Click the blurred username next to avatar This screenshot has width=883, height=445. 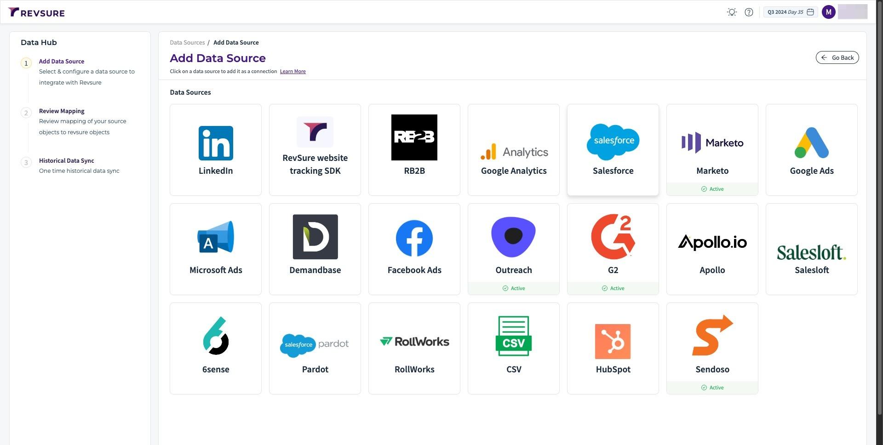tap(853, 12)
